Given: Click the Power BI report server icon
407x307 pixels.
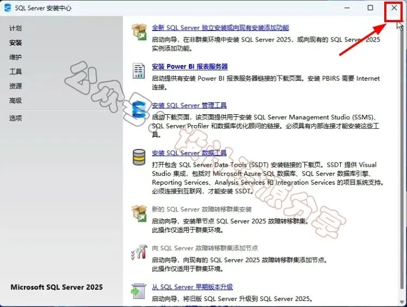Looking at the screenshot, I should (x=139, y=70).
